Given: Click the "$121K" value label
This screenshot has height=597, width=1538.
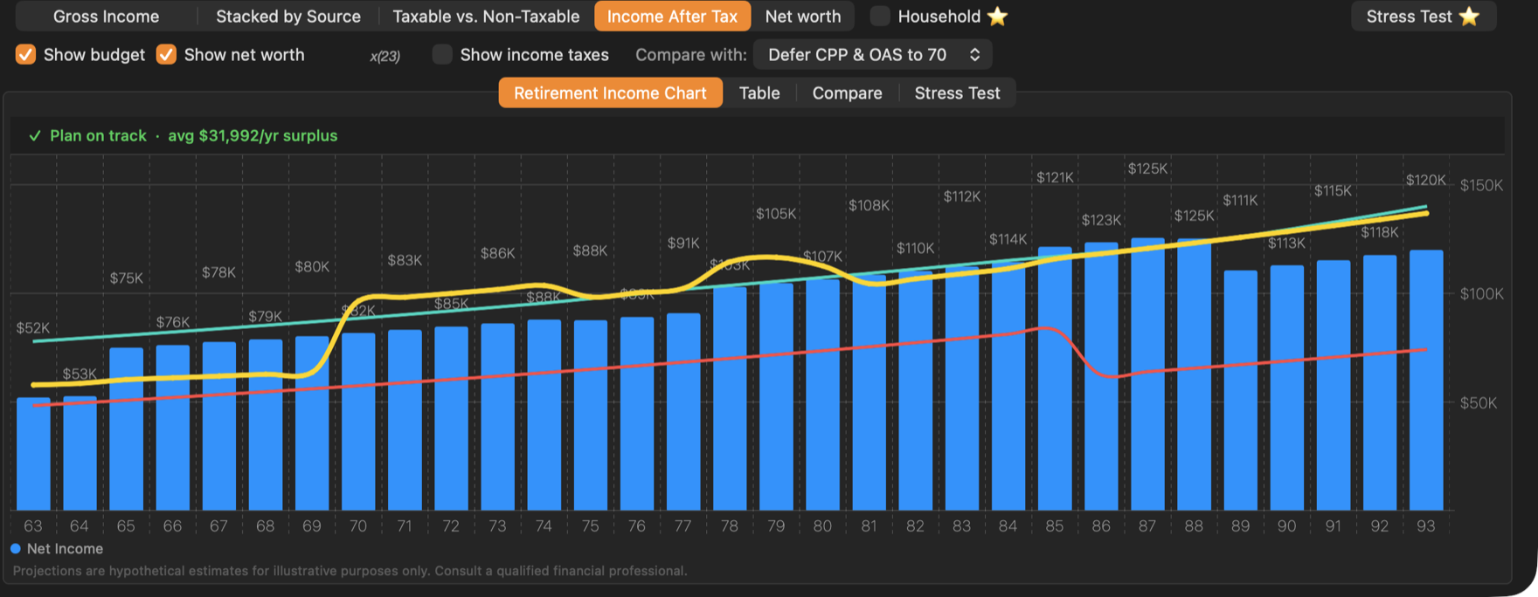Looking at the screenshot, I should pyautogui.click(x=1055, y=177).
